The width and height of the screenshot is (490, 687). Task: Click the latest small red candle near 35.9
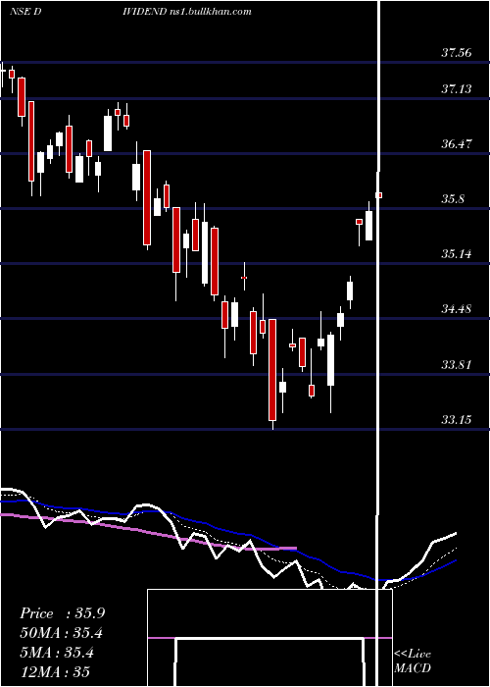pos(379,195)
